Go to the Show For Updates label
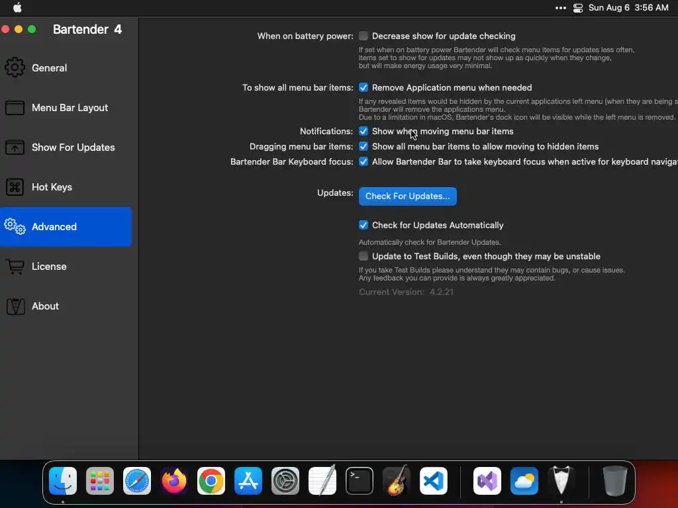 point(73,148)
